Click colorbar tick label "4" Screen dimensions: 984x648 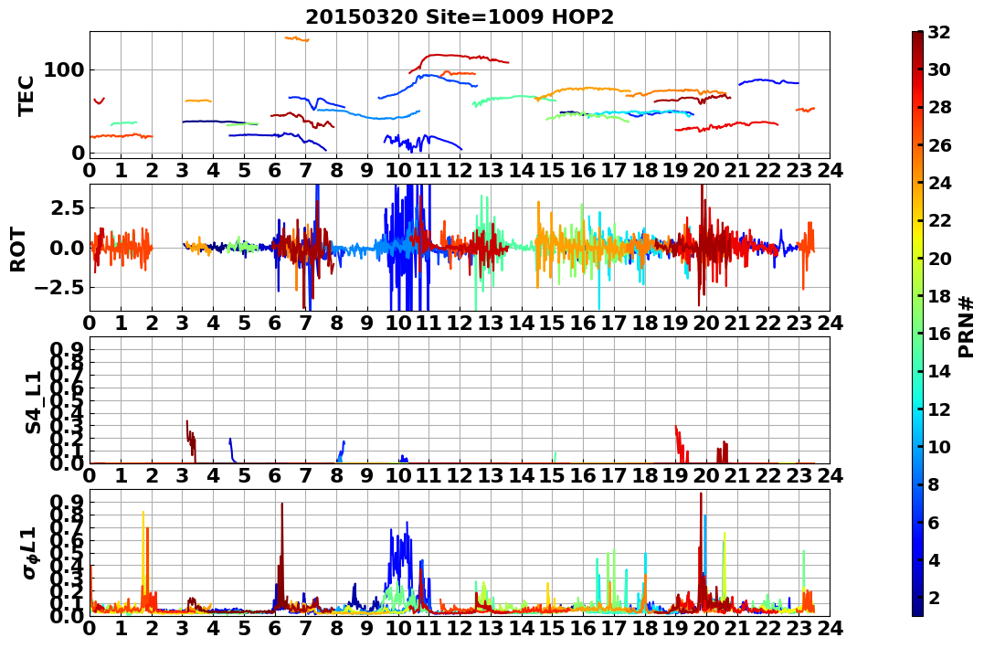tap(934, 559)
